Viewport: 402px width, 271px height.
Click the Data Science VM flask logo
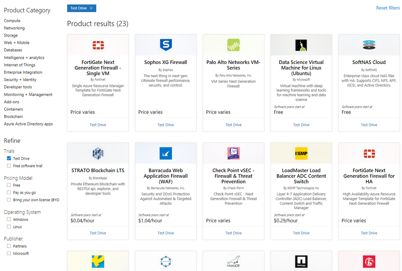pos(301,45)
